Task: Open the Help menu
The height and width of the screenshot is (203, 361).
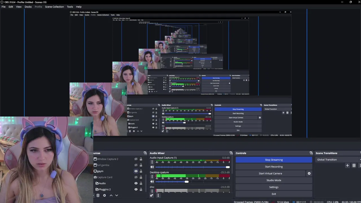Action: pyautogui.click(x=79, y=7)
